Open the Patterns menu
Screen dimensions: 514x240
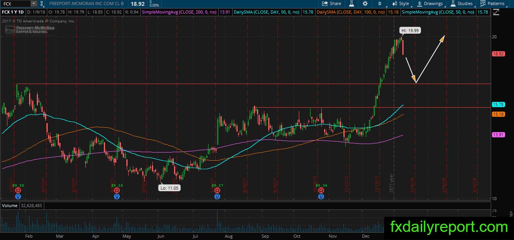[x=493, y=3]
